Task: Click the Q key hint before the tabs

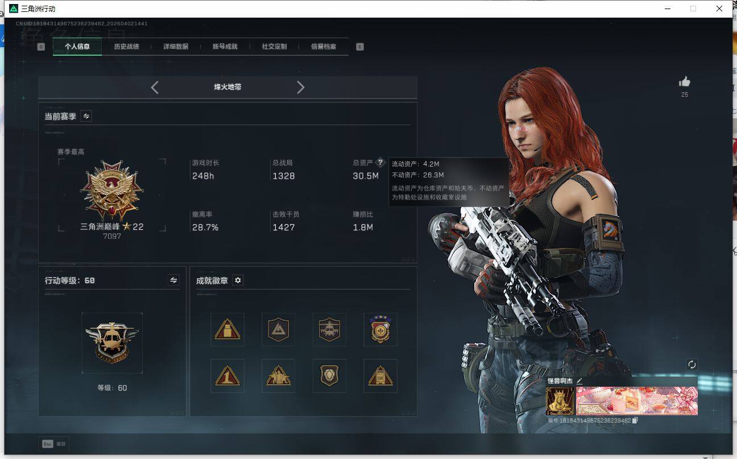Action: tap(41, 47)
